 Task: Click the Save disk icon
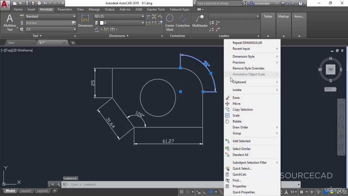coord(27,3)
